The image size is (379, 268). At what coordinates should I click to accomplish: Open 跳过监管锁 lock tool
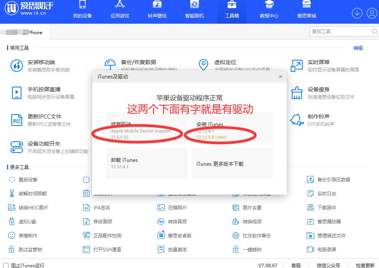click(x=25, y=249)
